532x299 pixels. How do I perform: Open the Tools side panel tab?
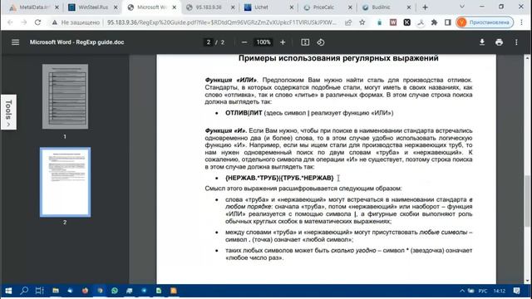[x=8, y=112]
